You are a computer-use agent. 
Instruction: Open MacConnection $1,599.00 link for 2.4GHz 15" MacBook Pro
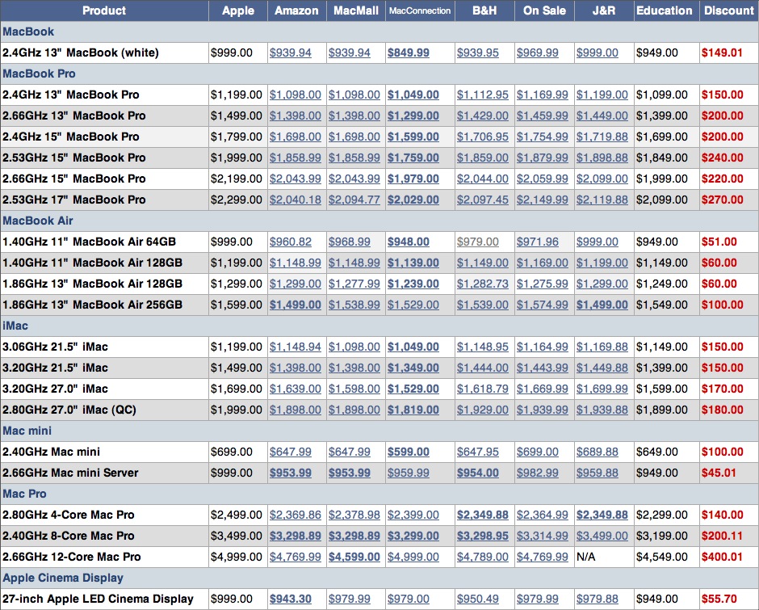pyautogui.click(x=413, y=137)
